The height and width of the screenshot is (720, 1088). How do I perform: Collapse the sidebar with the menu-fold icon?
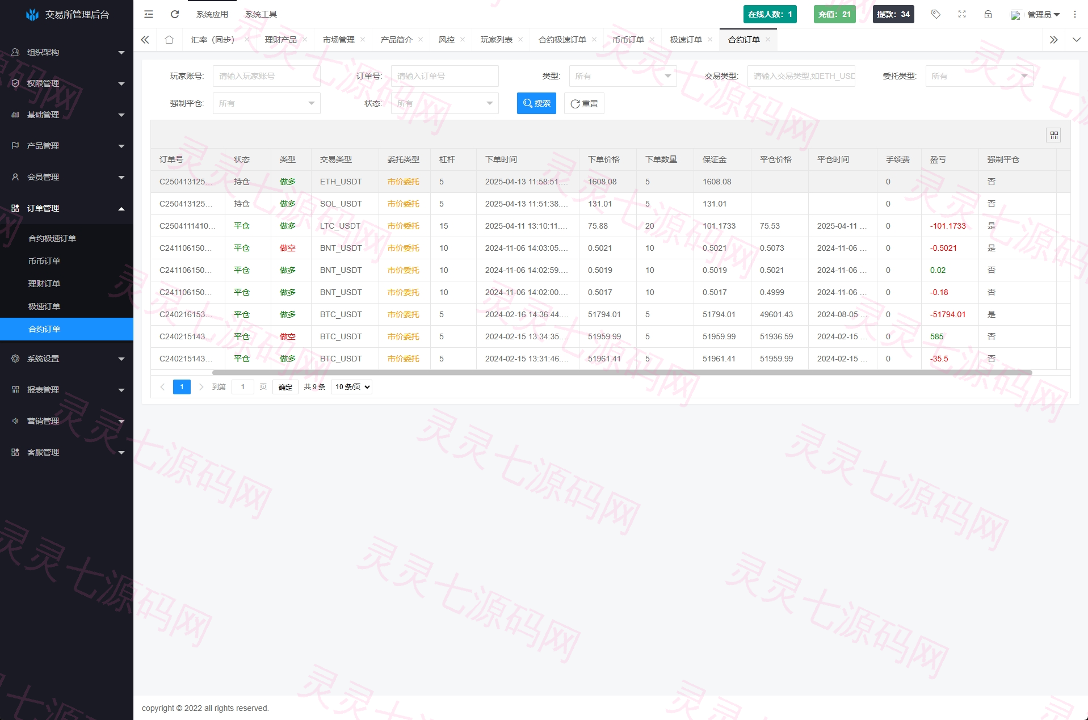pyautogui.click(x=149, y=14)
